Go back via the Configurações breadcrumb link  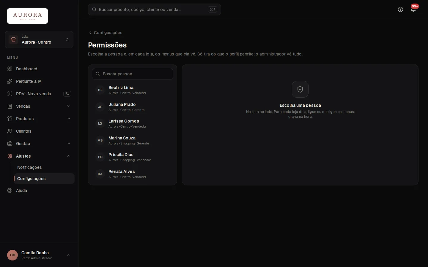pos(106,33)
